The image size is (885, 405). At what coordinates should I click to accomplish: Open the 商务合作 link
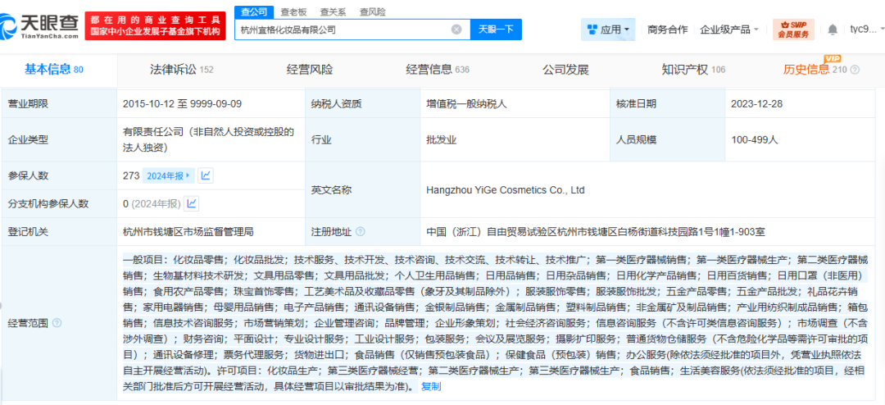tap(668, 30)
